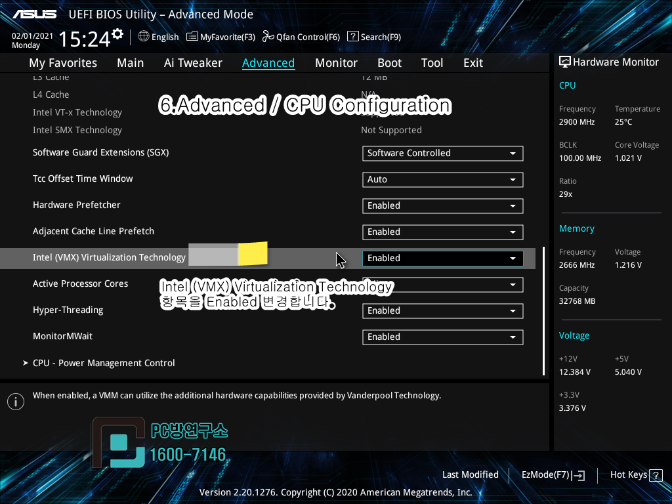Select the Hardware Prefetcher label
Screen dimensions: 672x504
click(x=76, y=205)
